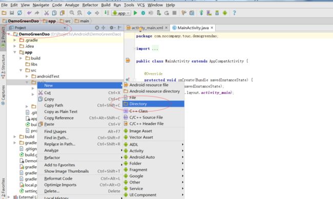Click Hide Project panel icon
Screen dimensions: 333x199
click(x=120, y=28)
